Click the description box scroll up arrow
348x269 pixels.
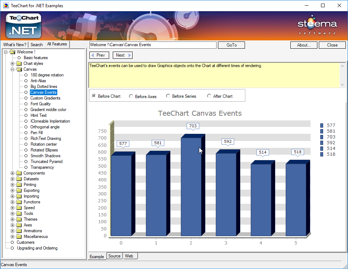(x=343, y=66)
